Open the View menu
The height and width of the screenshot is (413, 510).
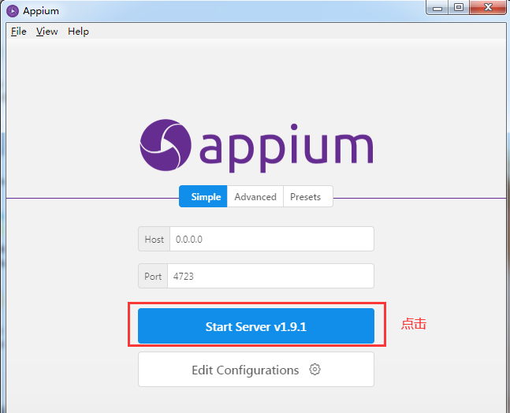pyautogui.click(x=47, y=32)
